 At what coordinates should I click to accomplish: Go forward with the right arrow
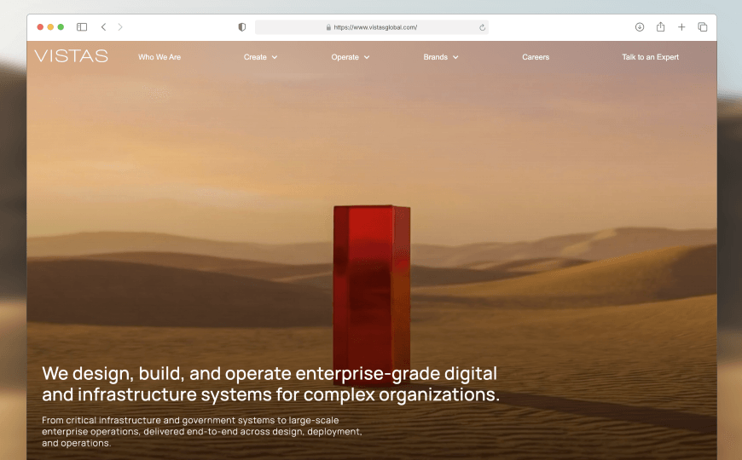point(120,27)
